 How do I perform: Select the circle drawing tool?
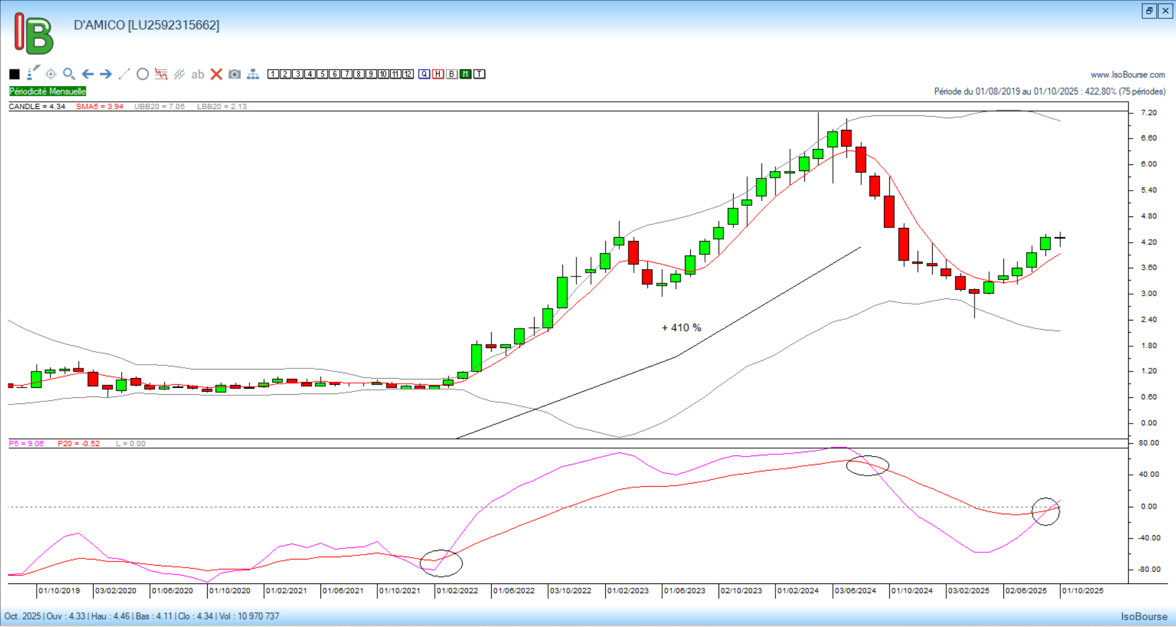(x=143, y=74)
